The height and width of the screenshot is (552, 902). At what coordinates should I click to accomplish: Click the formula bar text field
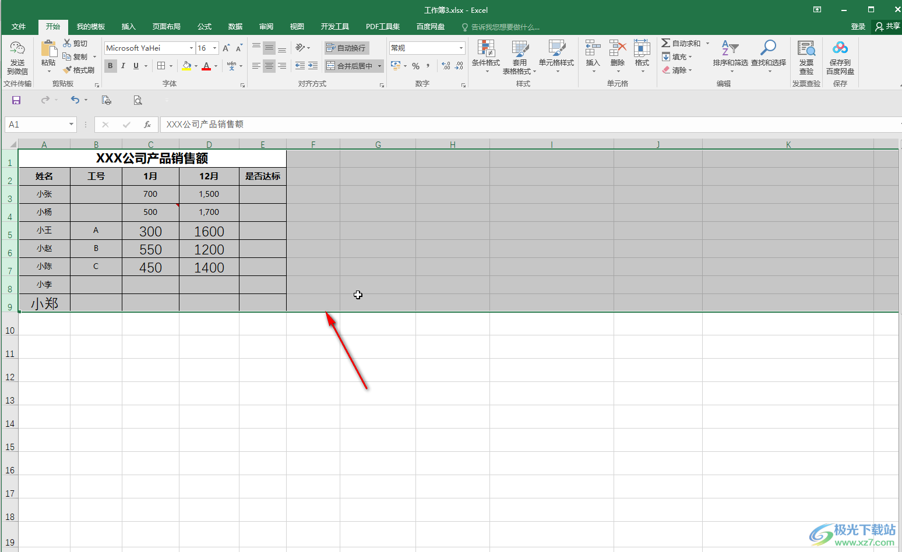tap(530, 124)
